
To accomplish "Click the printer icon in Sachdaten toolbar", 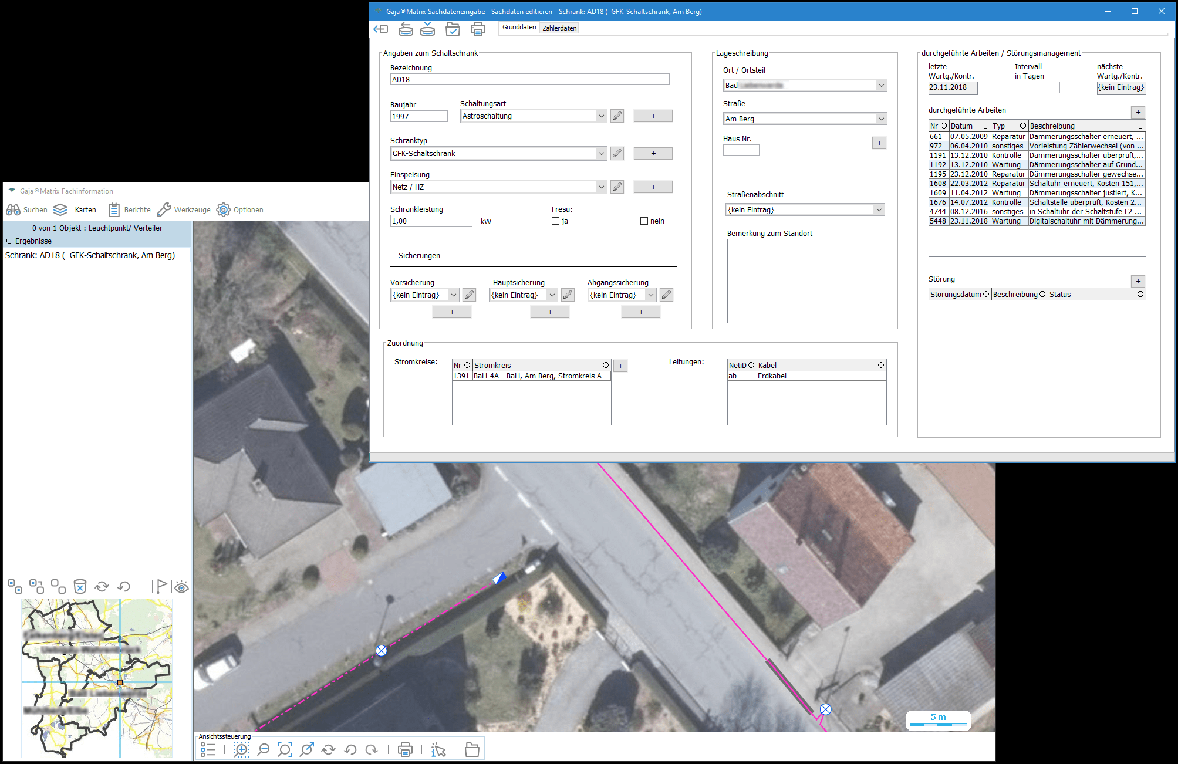I will 478,29.
